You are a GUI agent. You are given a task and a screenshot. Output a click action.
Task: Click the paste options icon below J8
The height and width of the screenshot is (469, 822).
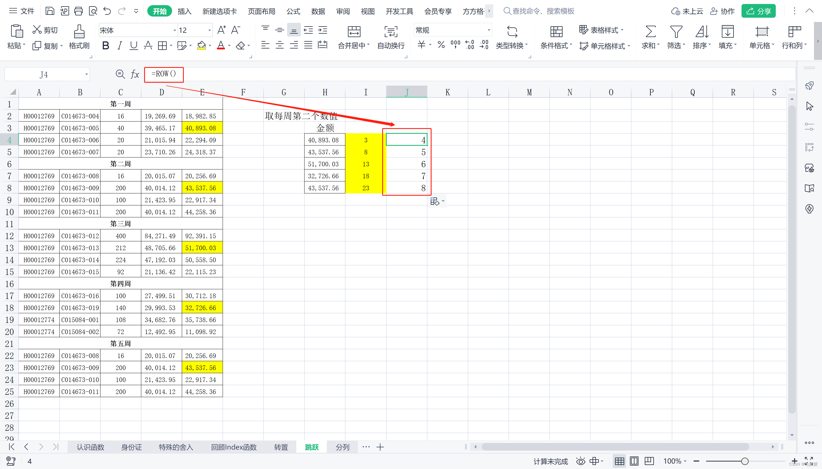435,202
